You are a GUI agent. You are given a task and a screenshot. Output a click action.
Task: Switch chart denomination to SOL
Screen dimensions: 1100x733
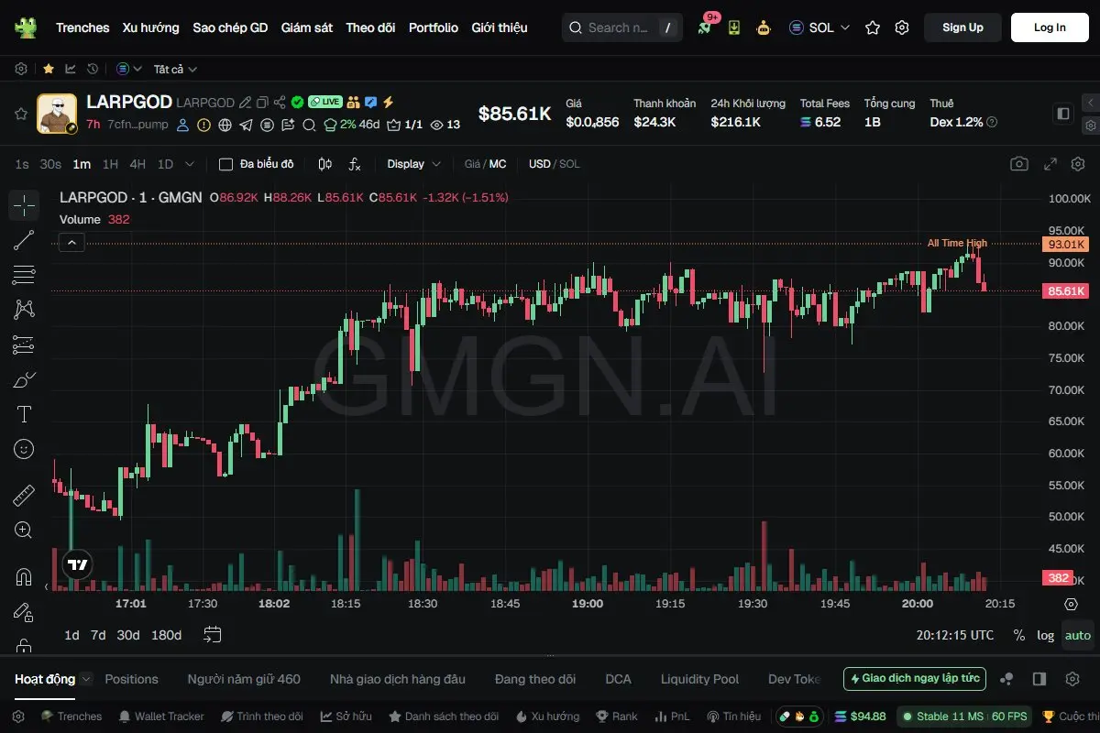click(x=569, y=164)
